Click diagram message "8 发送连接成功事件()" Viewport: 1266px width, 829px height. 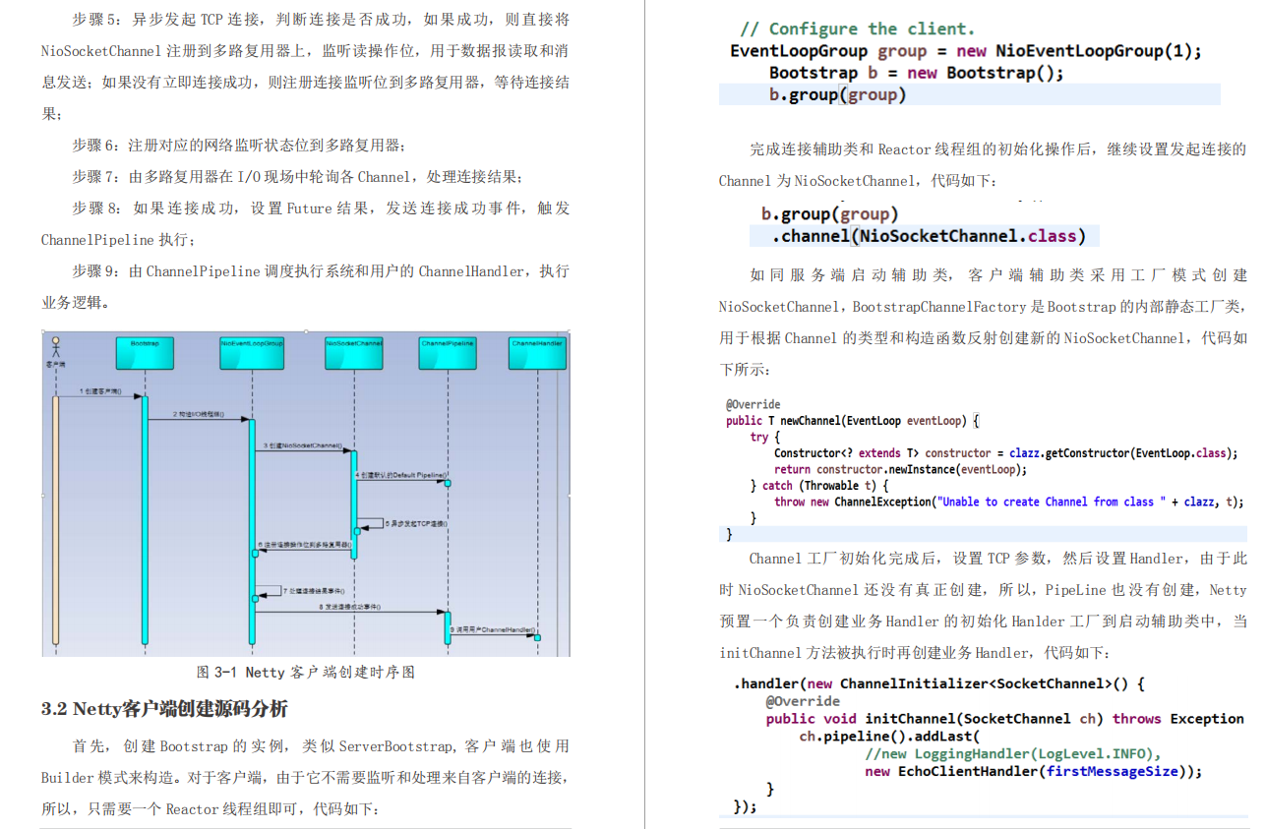coord(349,607)
